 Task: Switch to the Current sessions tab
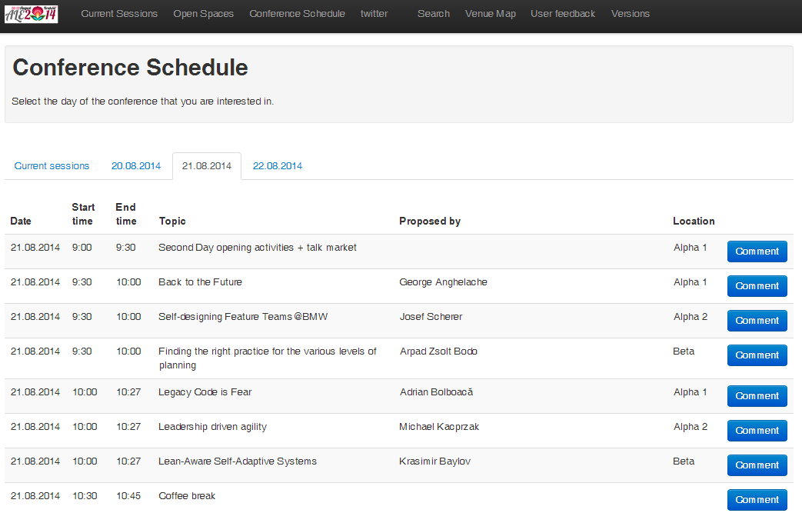click(52, 166)
